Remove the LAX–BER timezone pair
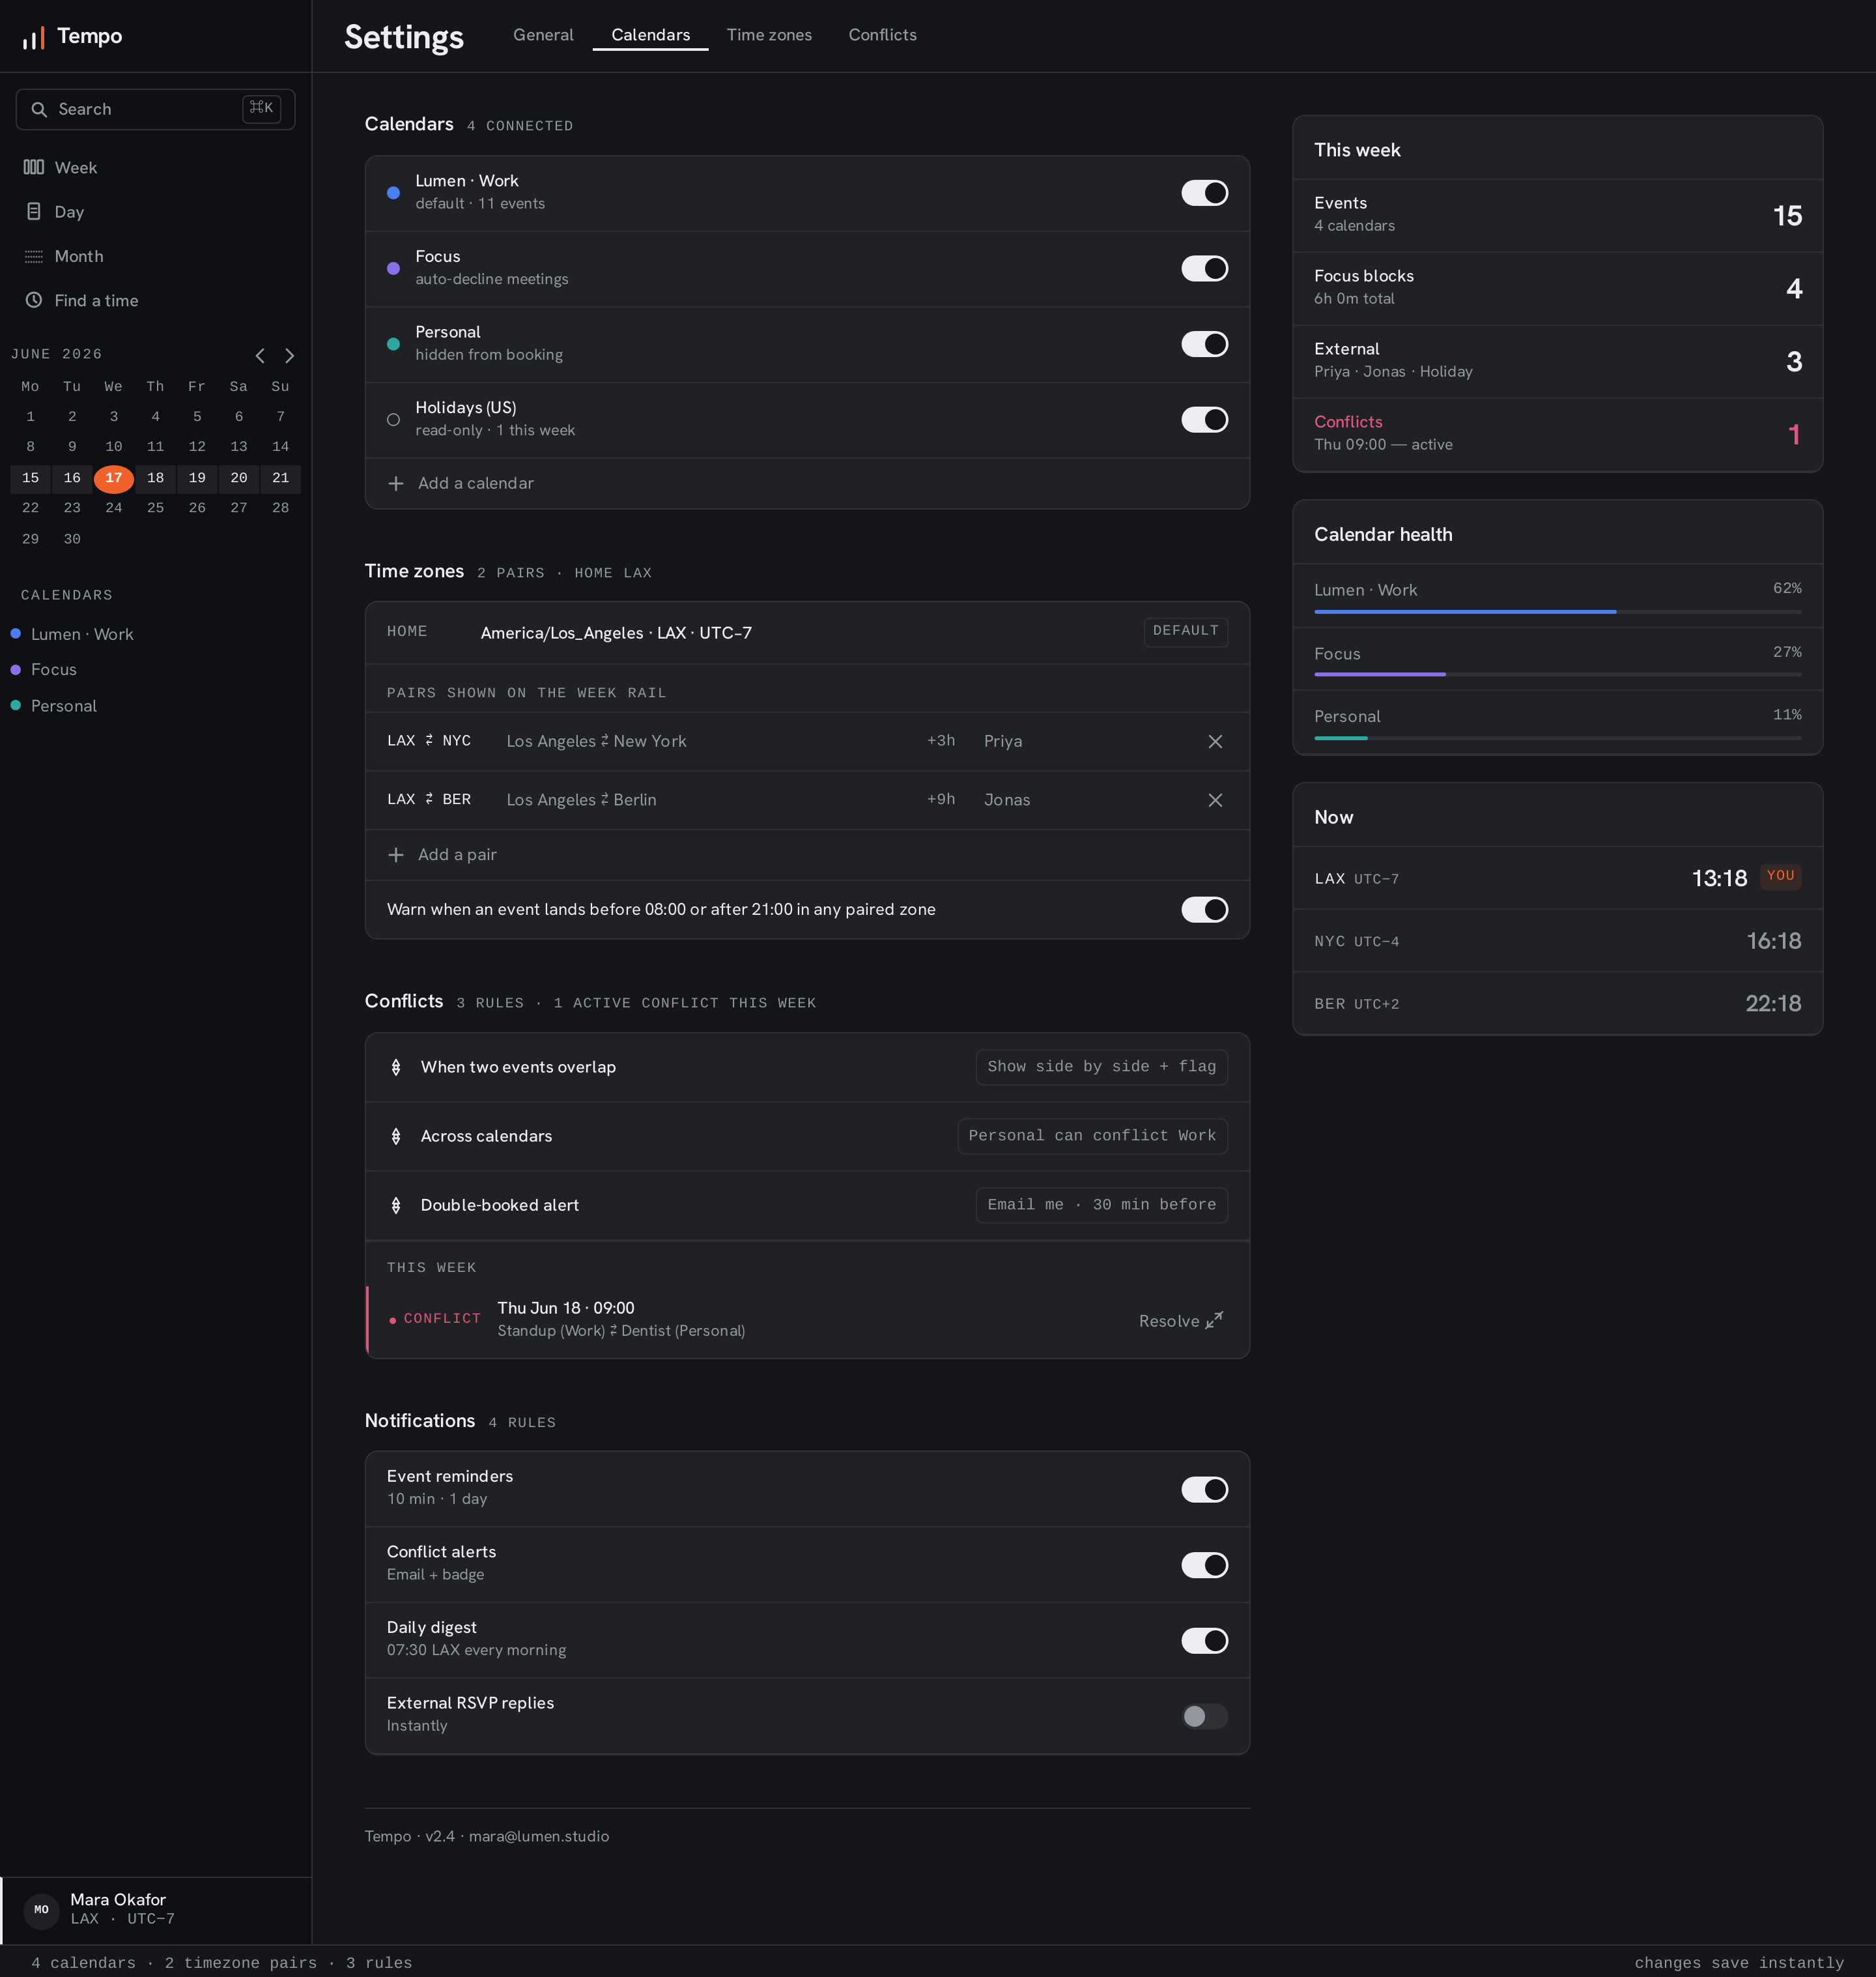 [1215, 800]
